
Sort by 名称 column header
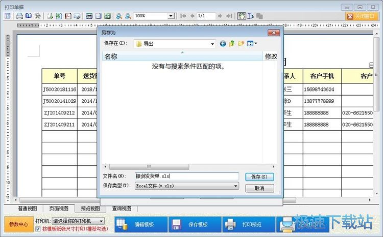click(182, 56)
